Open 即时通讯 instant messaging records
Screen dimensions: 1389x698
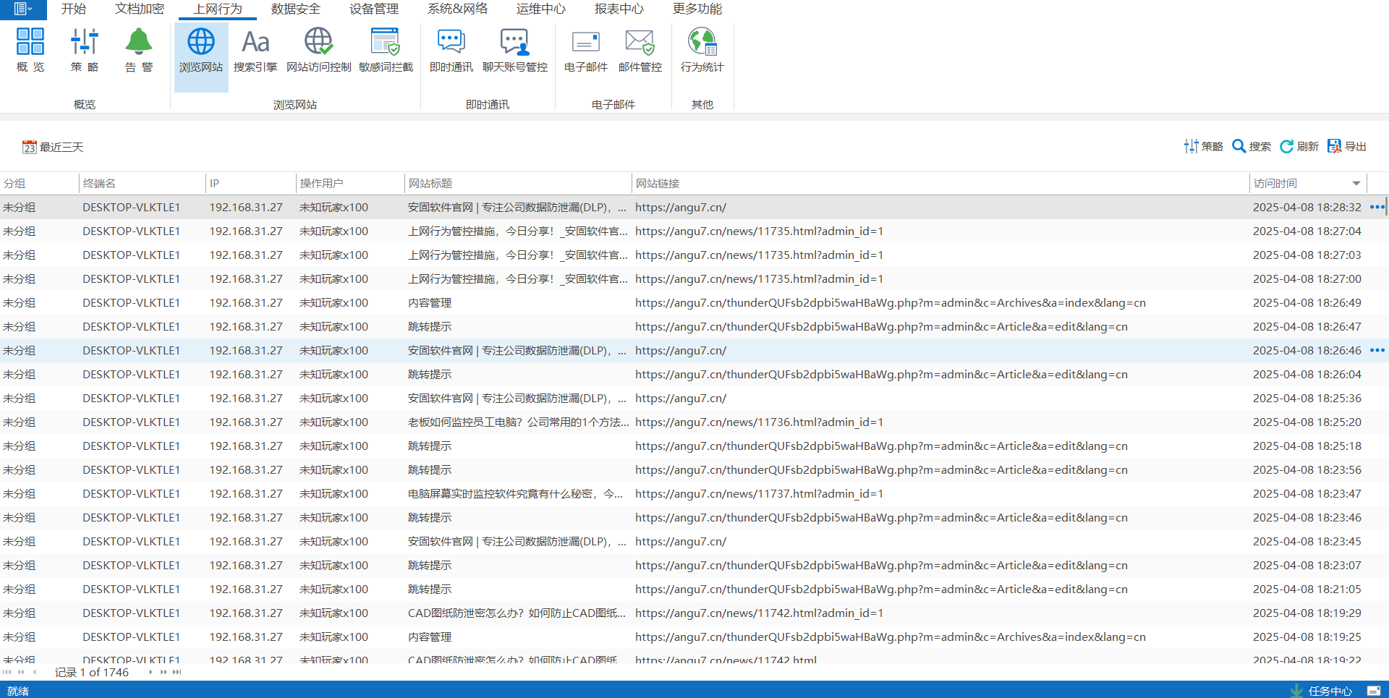tap(451, 51)
